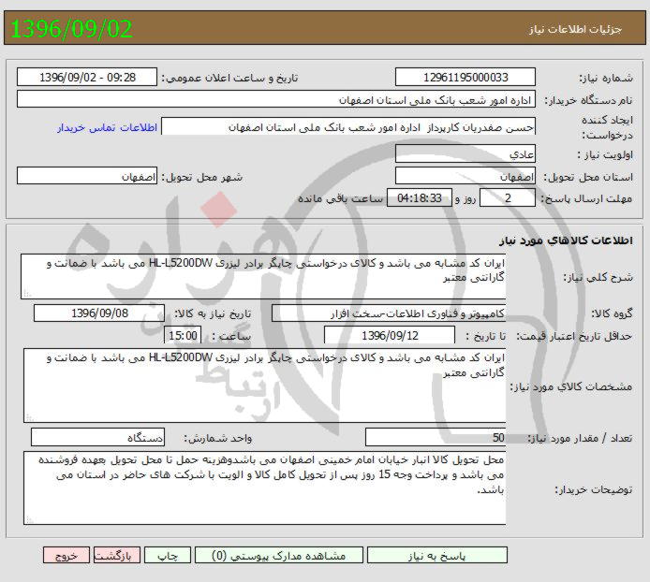Click the پاسخ به نیاز button
This screenshot has width=650, height=582.
(x=437, y=556)
